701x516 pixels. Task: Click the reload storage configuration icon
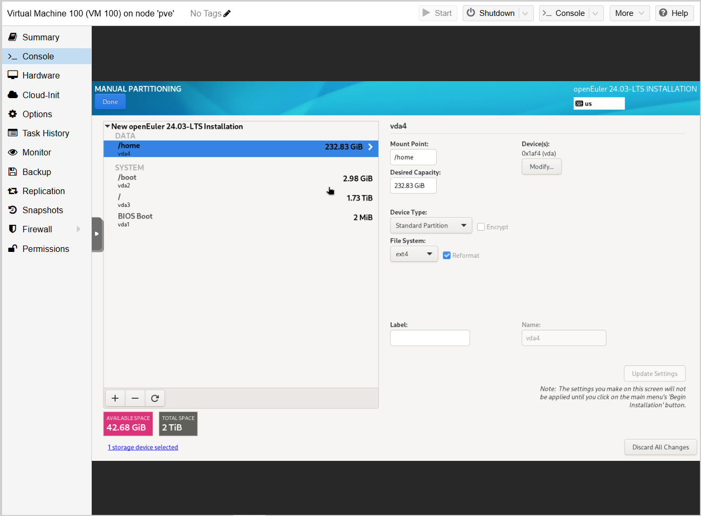point(155,398)
